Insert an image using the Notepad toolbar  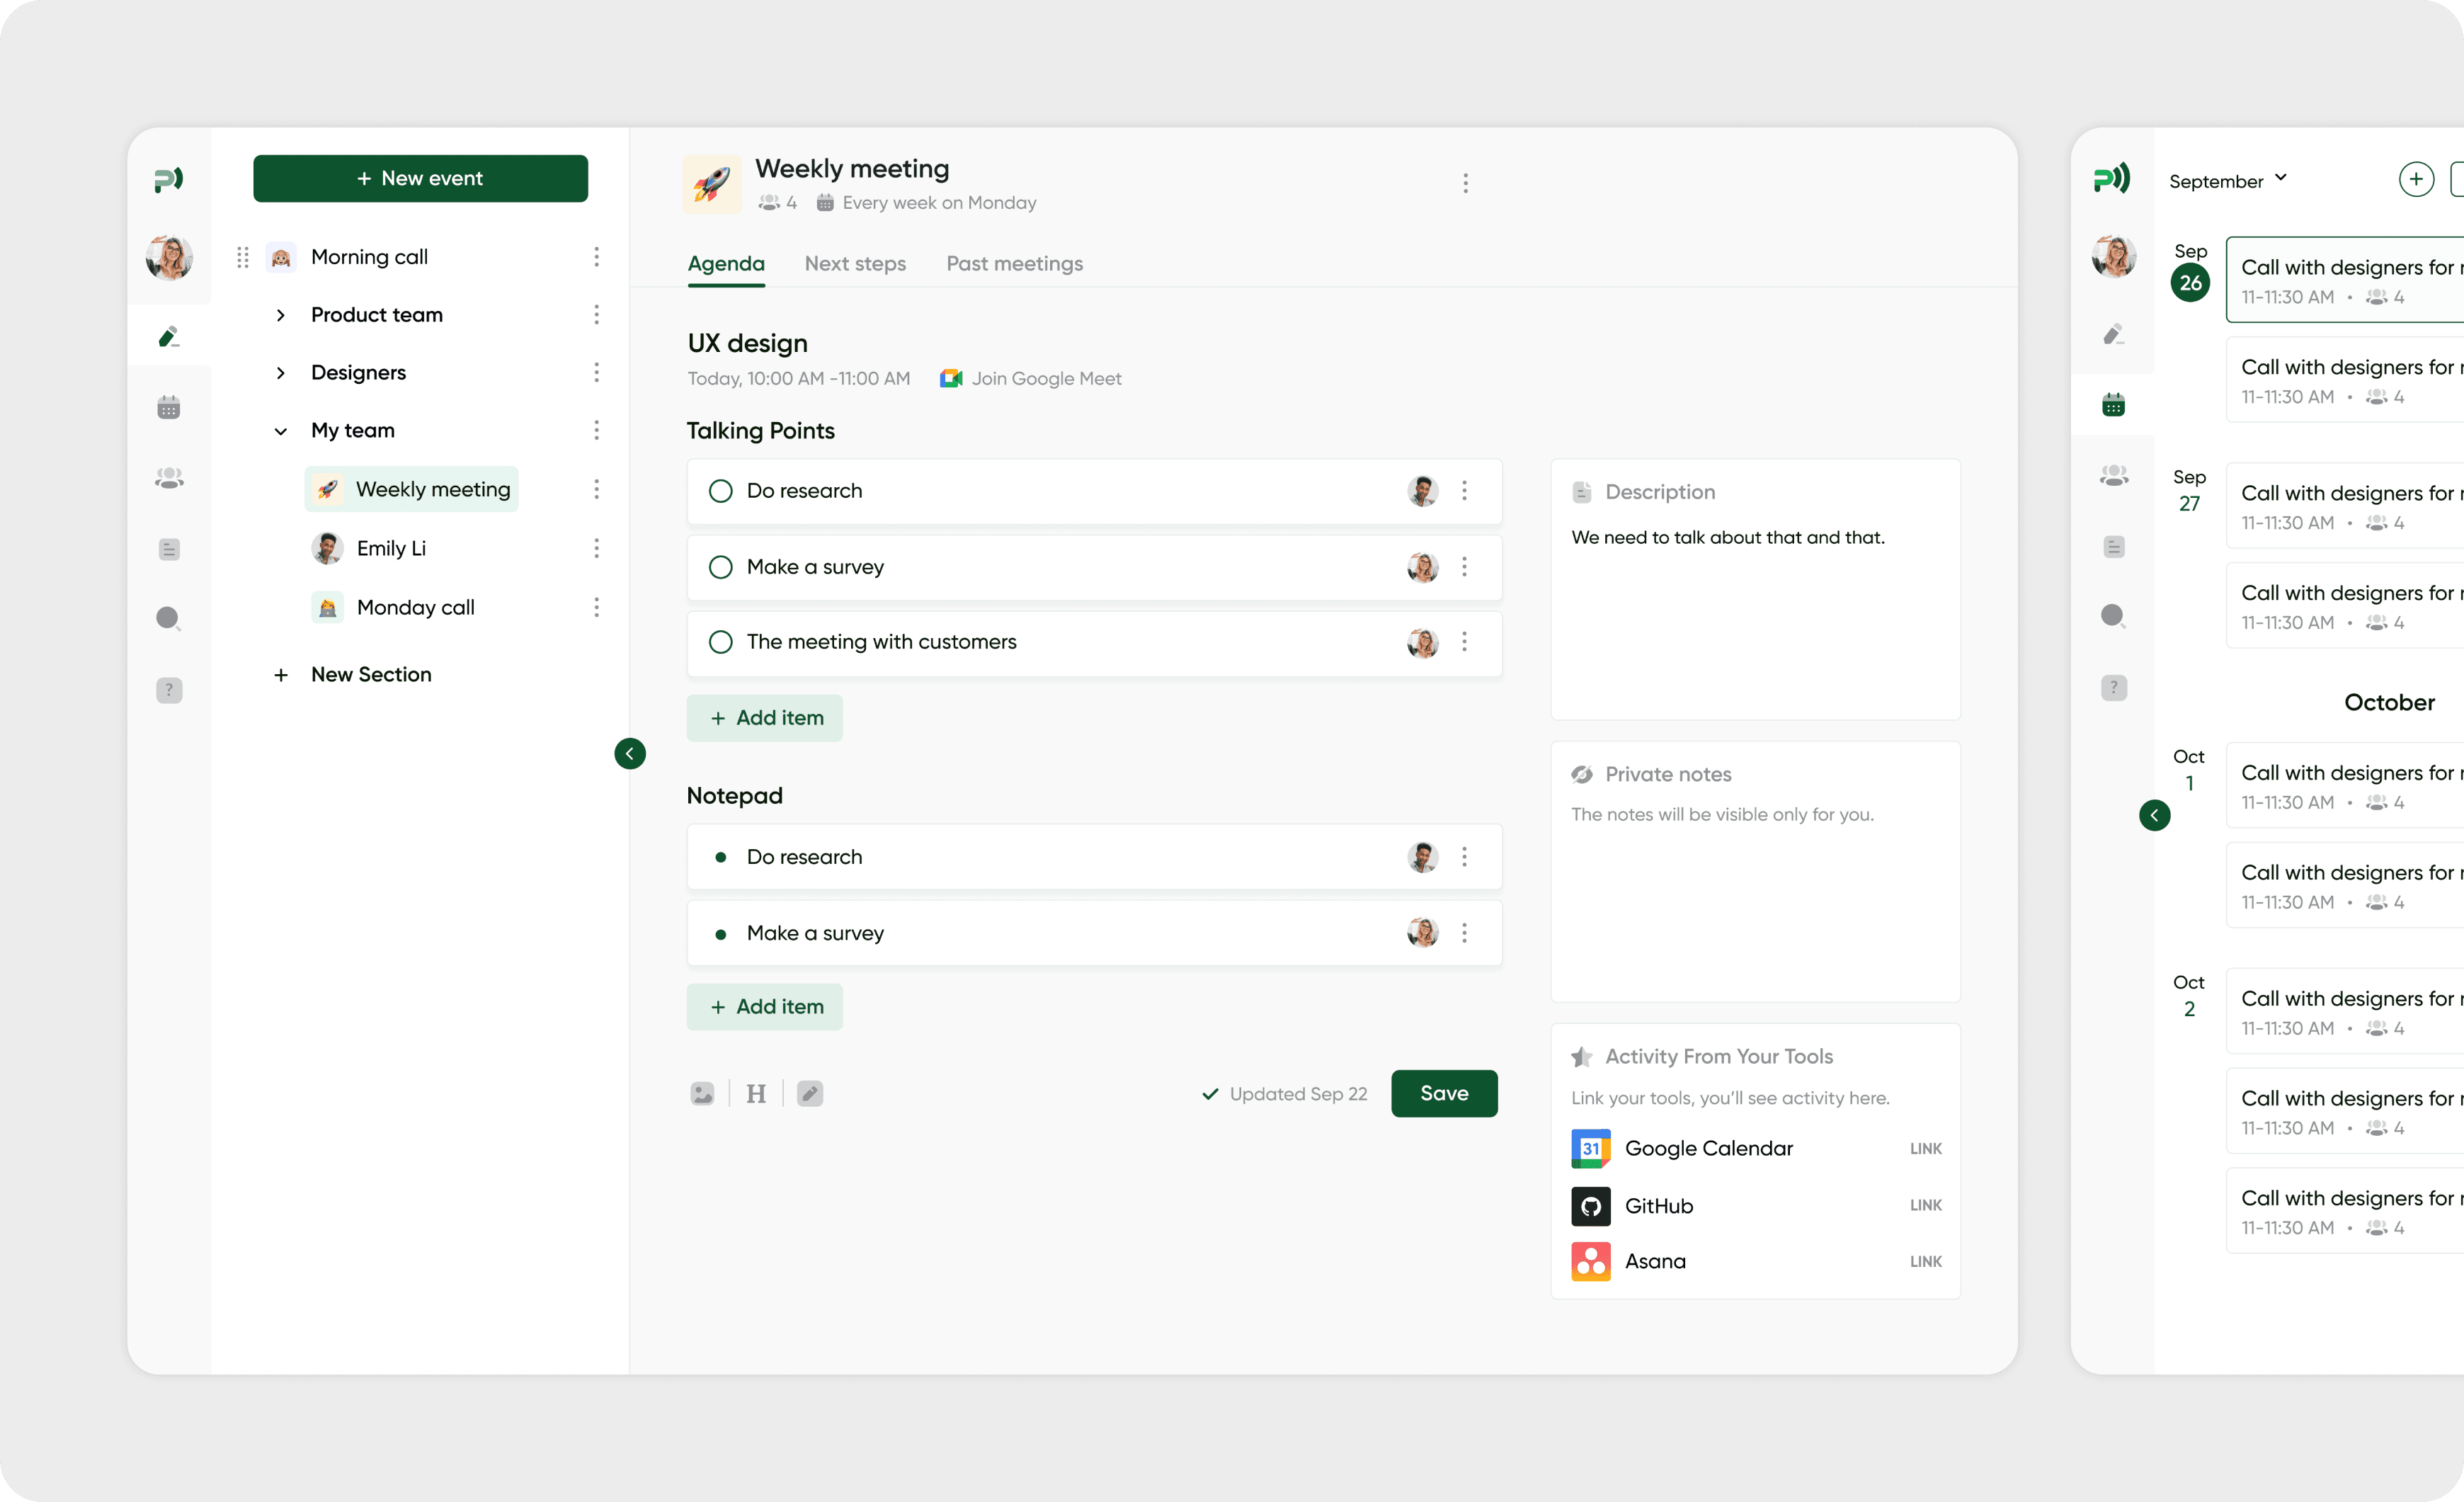703,1093
